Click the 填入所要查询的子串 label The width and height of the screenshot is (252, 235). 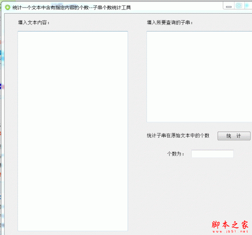pos(170,23)
